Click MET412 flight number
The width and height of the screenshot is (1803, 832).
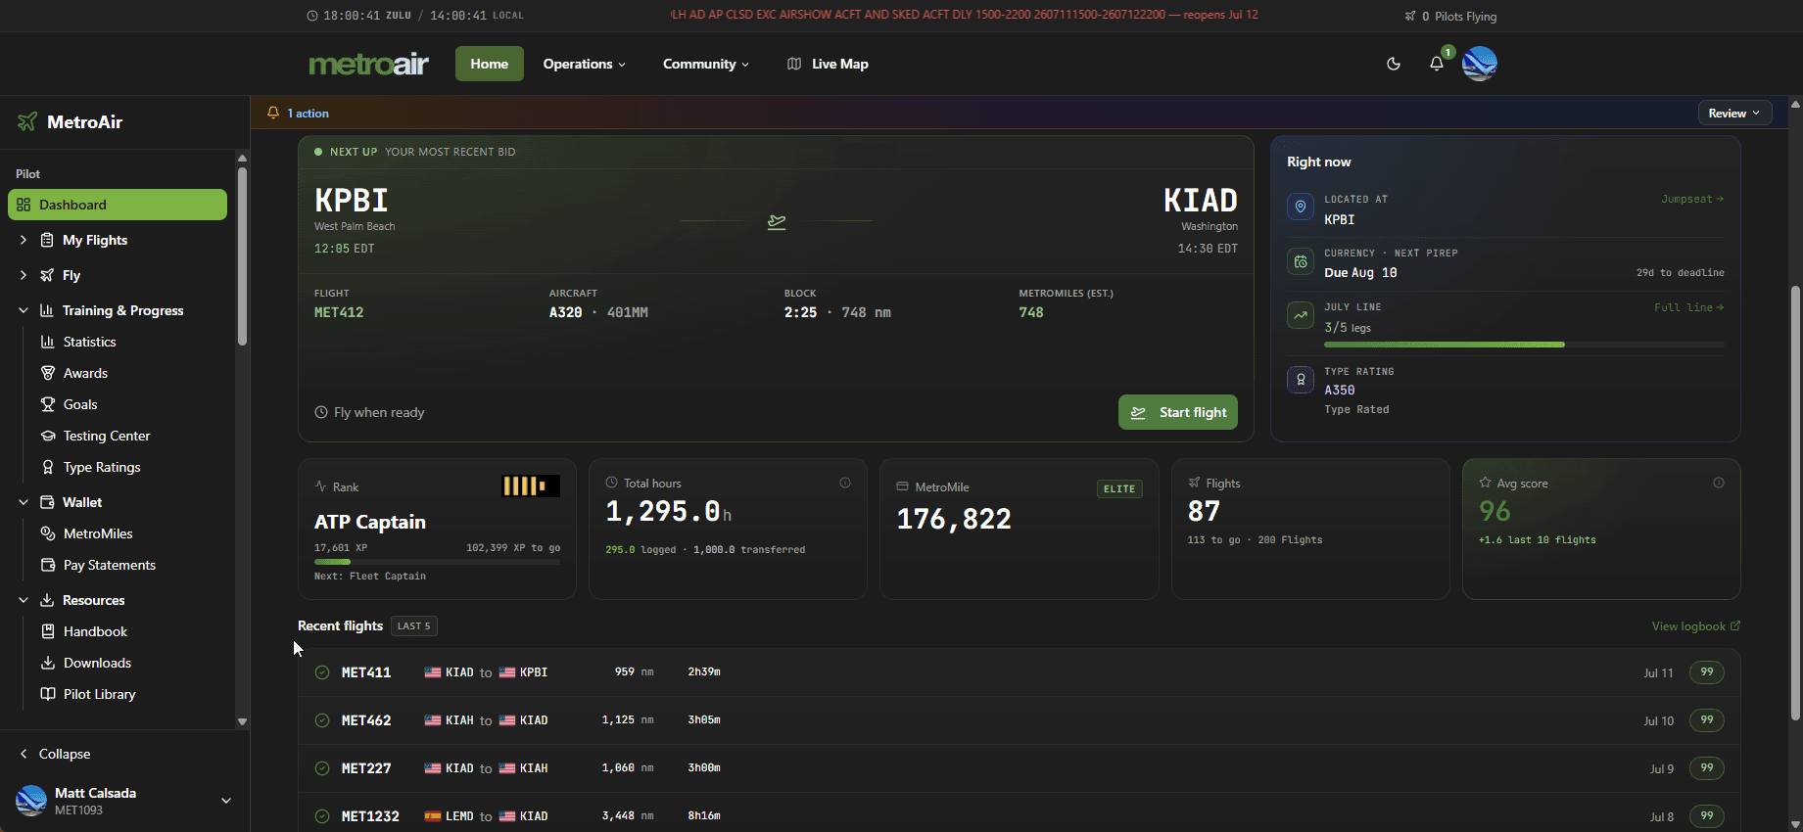coord(339,312)
